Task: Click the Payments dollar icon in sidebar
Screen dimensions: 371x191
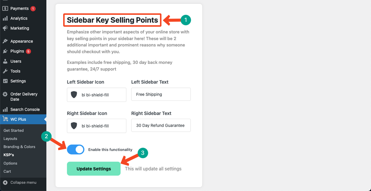Action: (x=5, y=8)
